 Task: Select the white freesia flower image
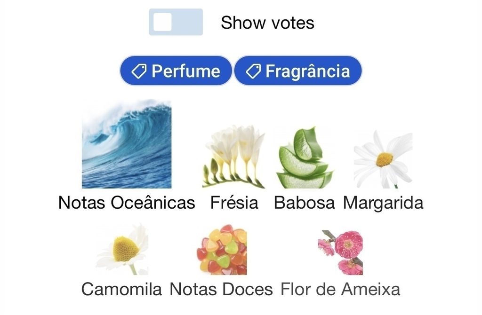[234, 157]
